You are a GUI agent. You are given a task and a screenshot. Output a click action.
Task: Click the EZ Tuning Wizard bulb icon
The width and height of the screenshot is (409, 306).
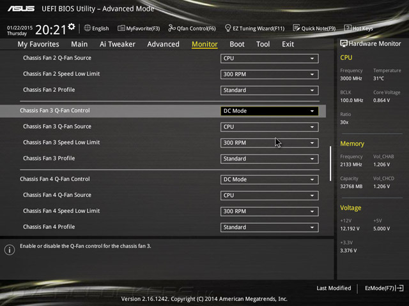point(228,28)
